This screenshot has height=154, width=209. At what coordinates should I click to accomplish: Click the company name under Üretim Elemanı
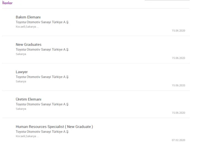pos(42,104)
